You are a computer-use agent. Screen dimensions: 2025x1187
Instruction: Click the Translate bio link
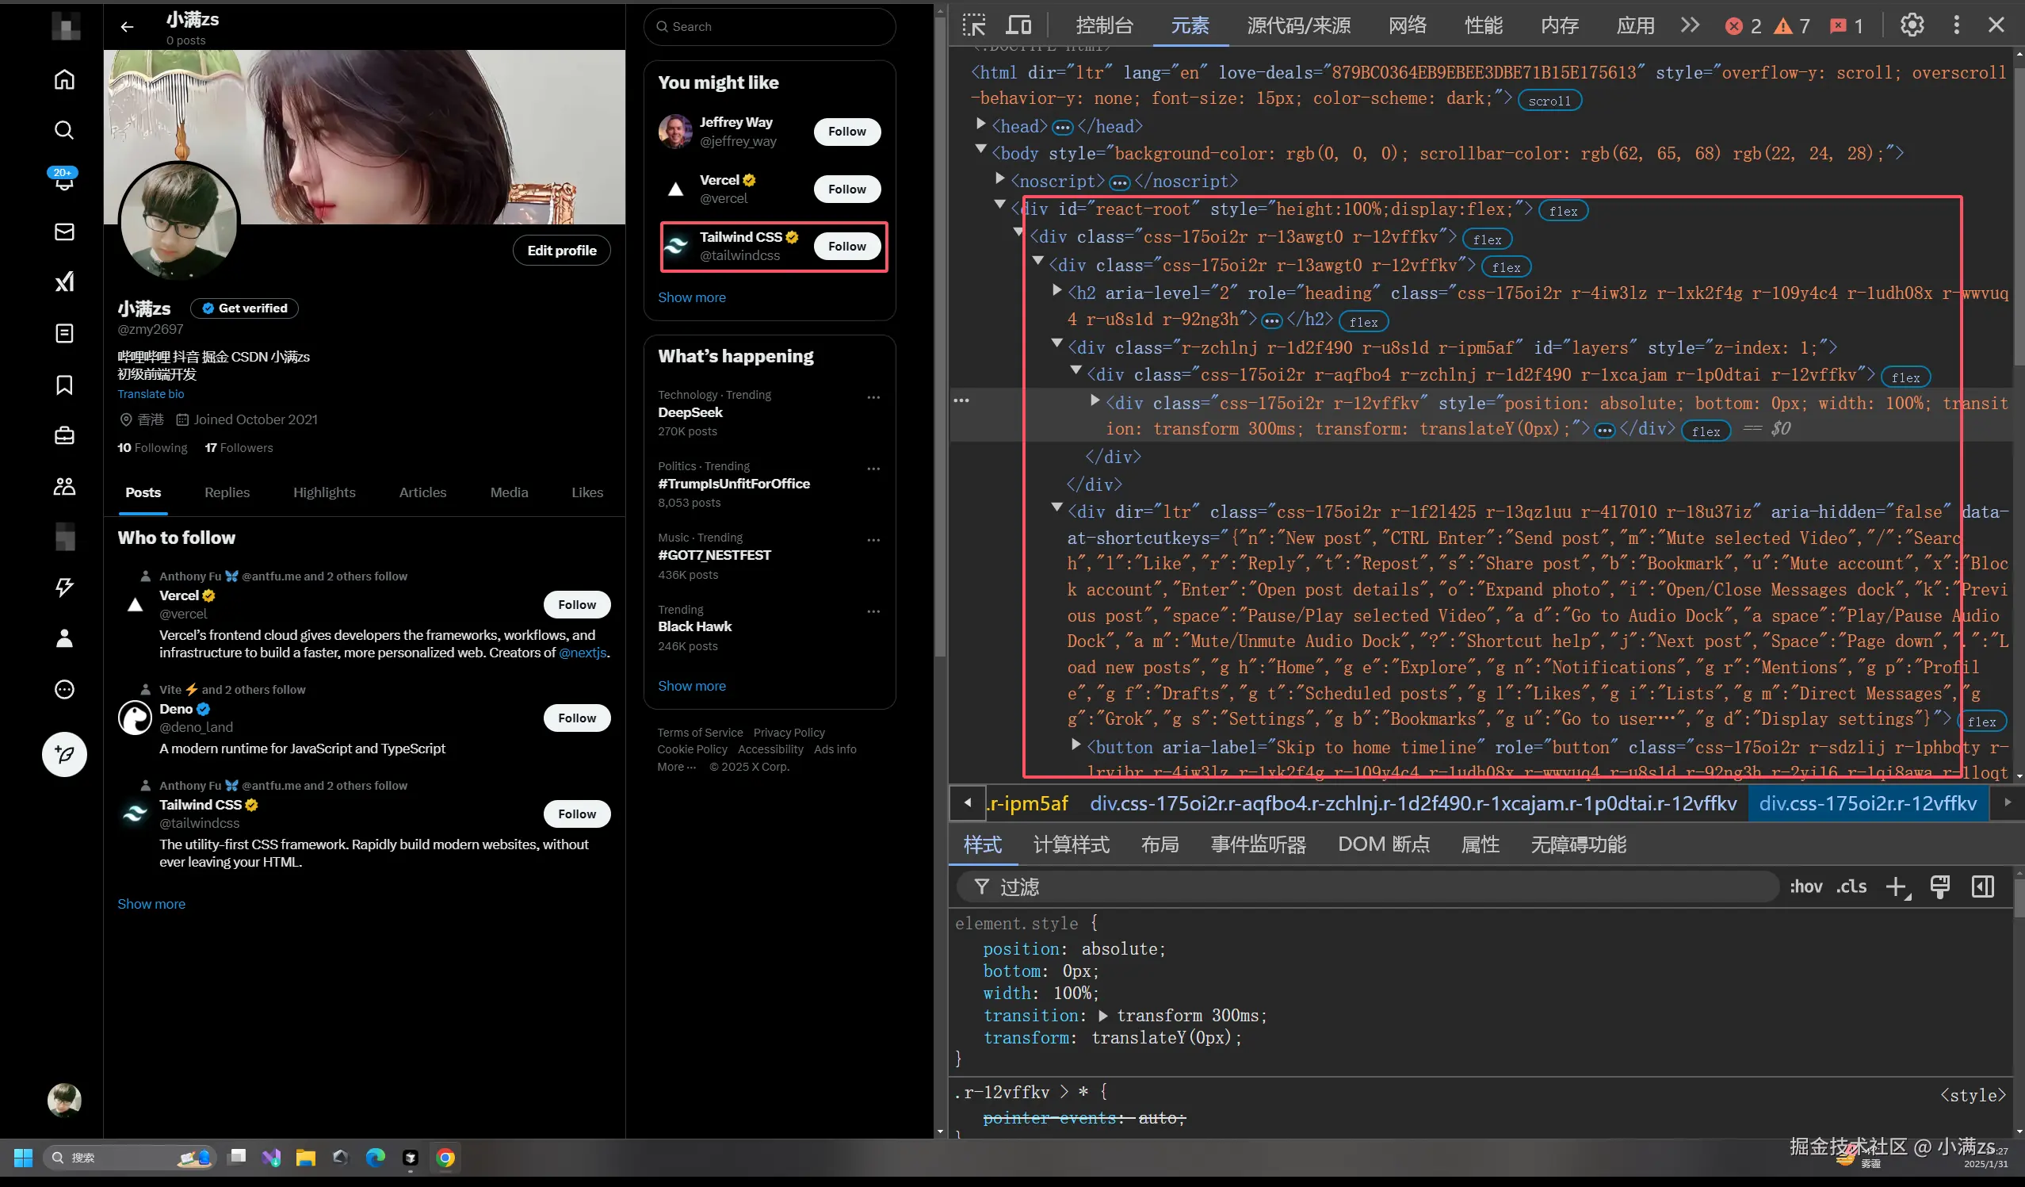(151, 394)
